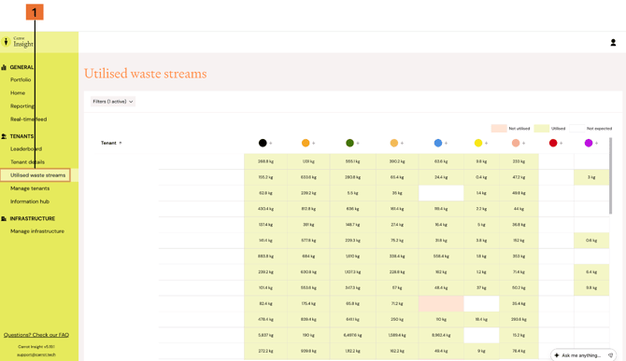The height and width of the screenshot is (361, 626).
Task: Click the '35 kg' cell
Action: click(397, 193)
